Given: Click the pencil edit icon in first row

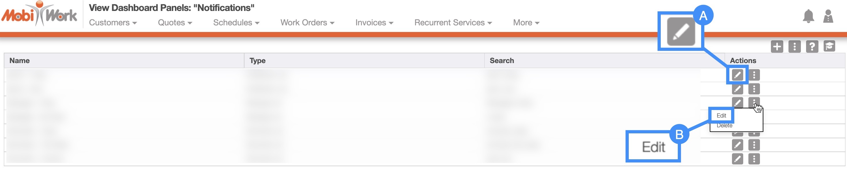Looking at the screenshot, I should pos(737,75).
